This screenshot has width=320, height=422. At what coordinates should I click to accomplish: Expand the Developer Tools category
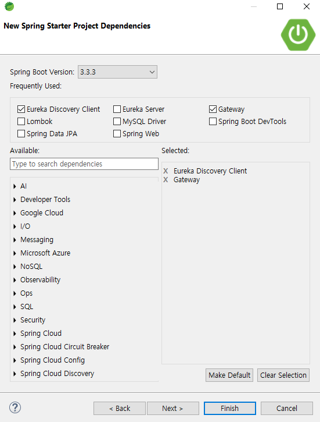coord(15,200)
